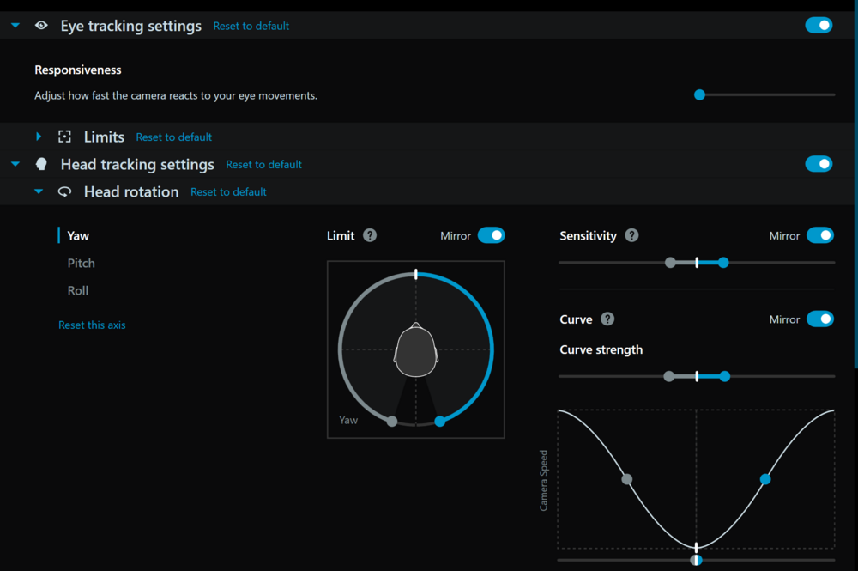Select the Roll axis tab

78,290
